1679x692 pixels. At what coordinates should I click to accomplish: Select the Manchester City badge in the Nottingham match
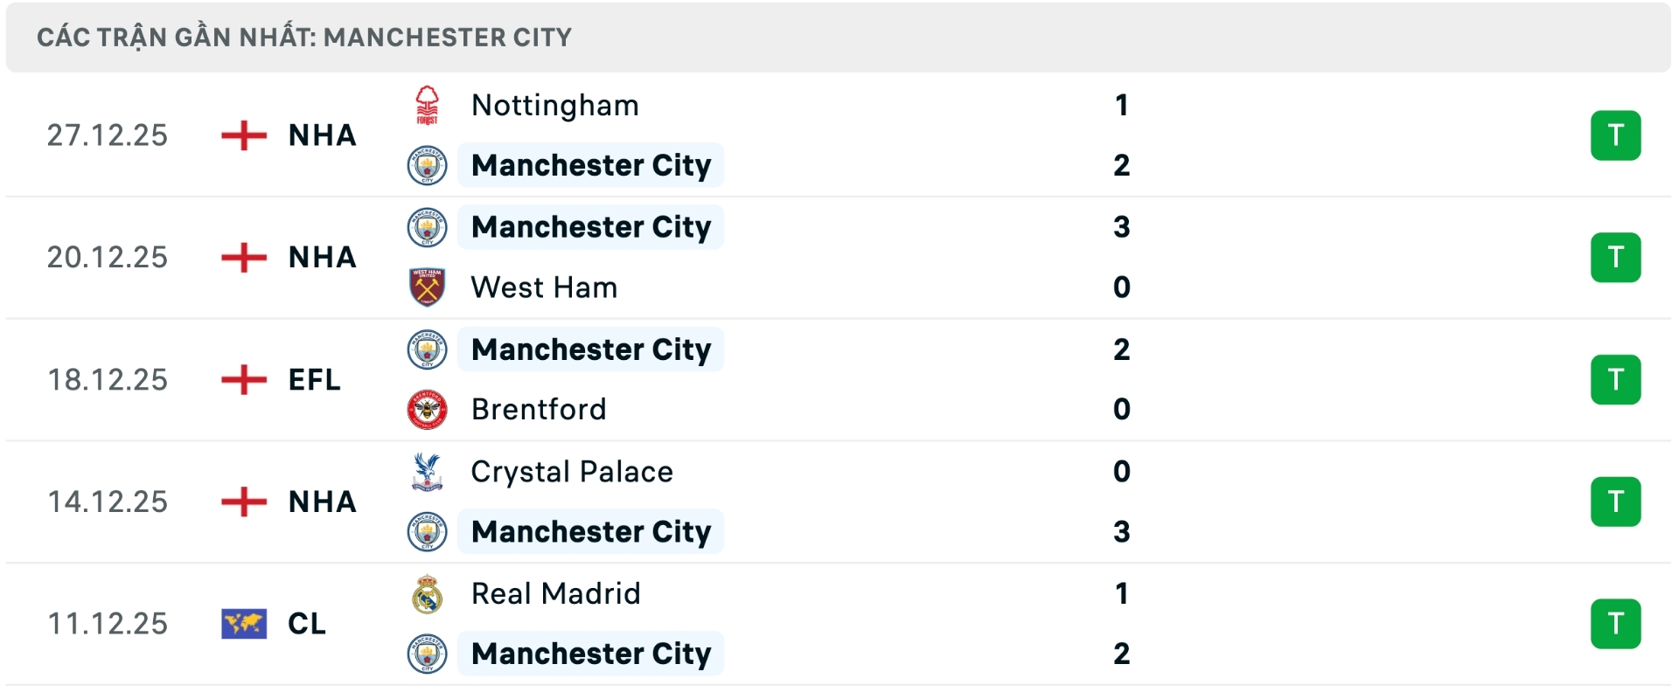pyautogui.click(x=428, y=165)
